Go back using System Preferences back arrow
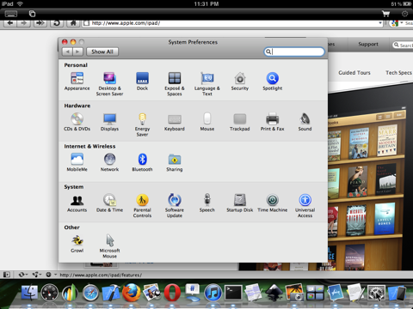Viewport: 413px width, 309px height. pos(67,51)
